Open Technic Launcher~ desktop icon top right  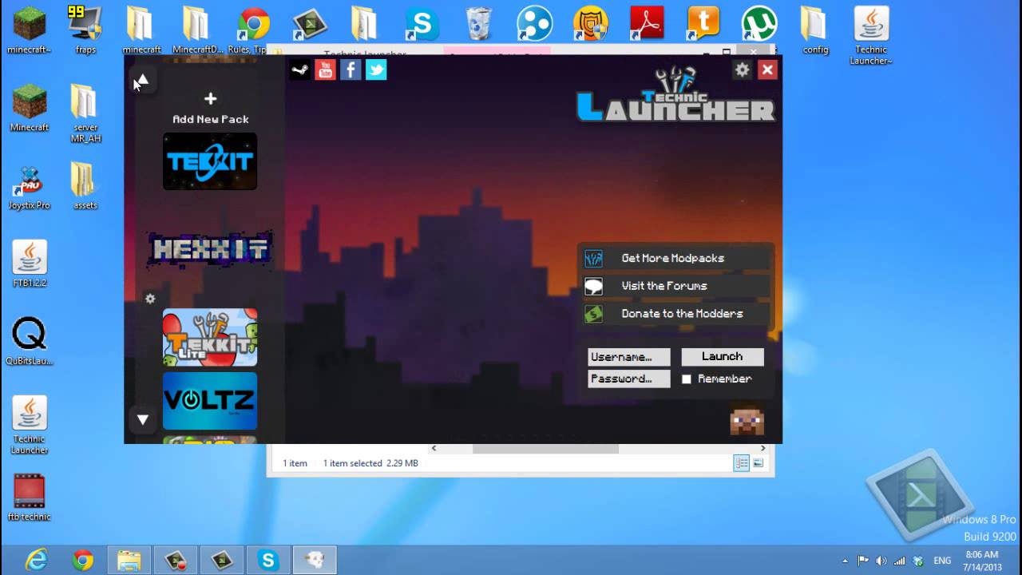pyautogui.click(x=871, y=36)
